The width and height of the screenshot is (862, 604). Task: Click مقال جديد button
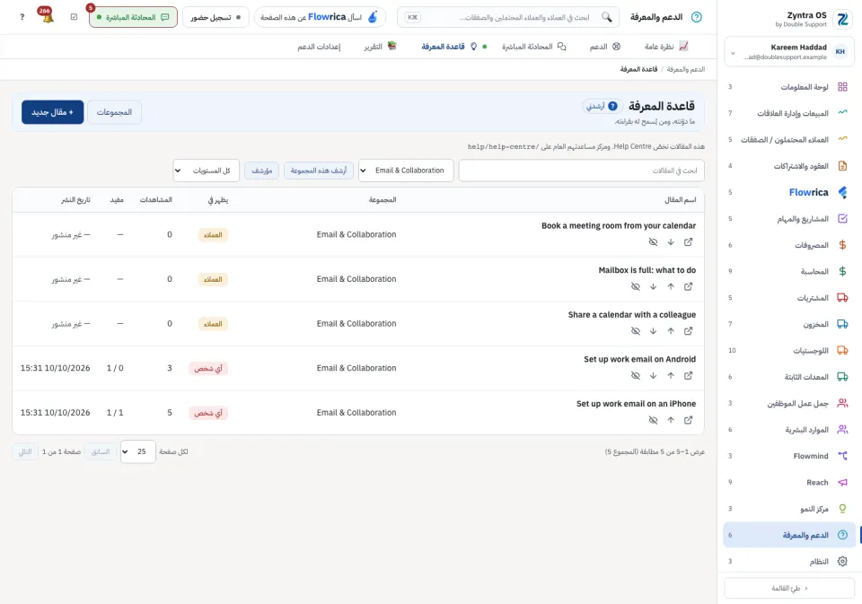pos(53,112)
